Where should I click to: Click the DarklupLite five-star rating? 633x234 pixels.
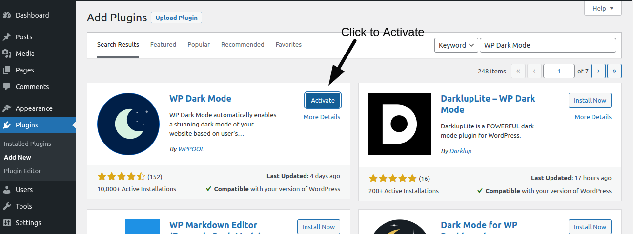tap(392, 178)
